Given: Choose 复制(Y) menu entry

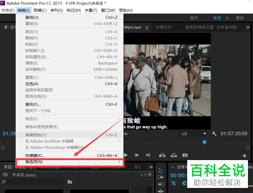Looking at the screenshot, I should click(x=70, y=38).
